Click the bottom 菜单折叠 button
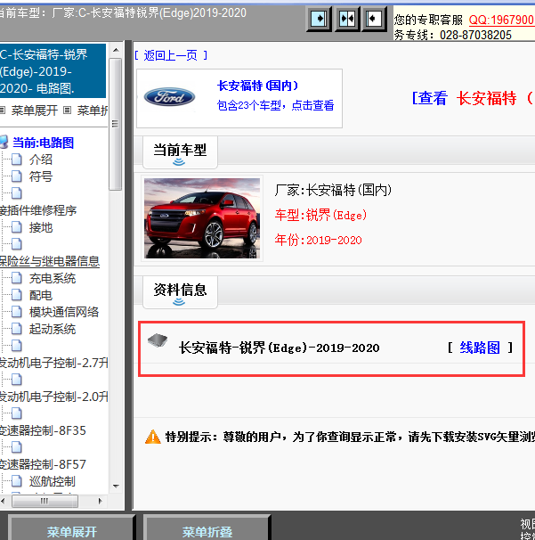The image size is (535, 540). 207,529
